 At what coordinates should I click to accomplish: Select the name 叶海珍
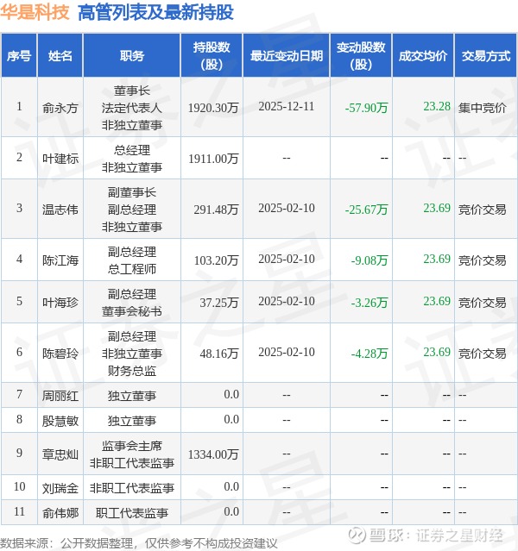tap(60, 303)
